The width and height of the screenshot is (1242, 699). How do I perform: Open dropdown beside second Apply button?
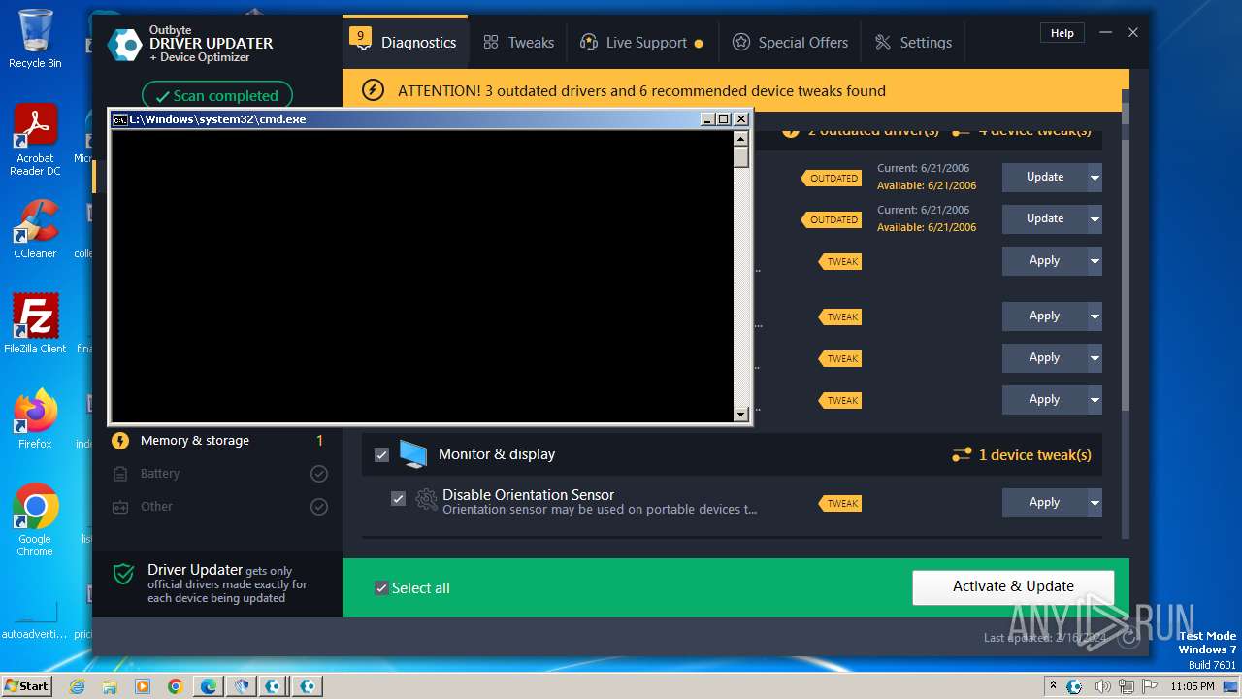1095,316
